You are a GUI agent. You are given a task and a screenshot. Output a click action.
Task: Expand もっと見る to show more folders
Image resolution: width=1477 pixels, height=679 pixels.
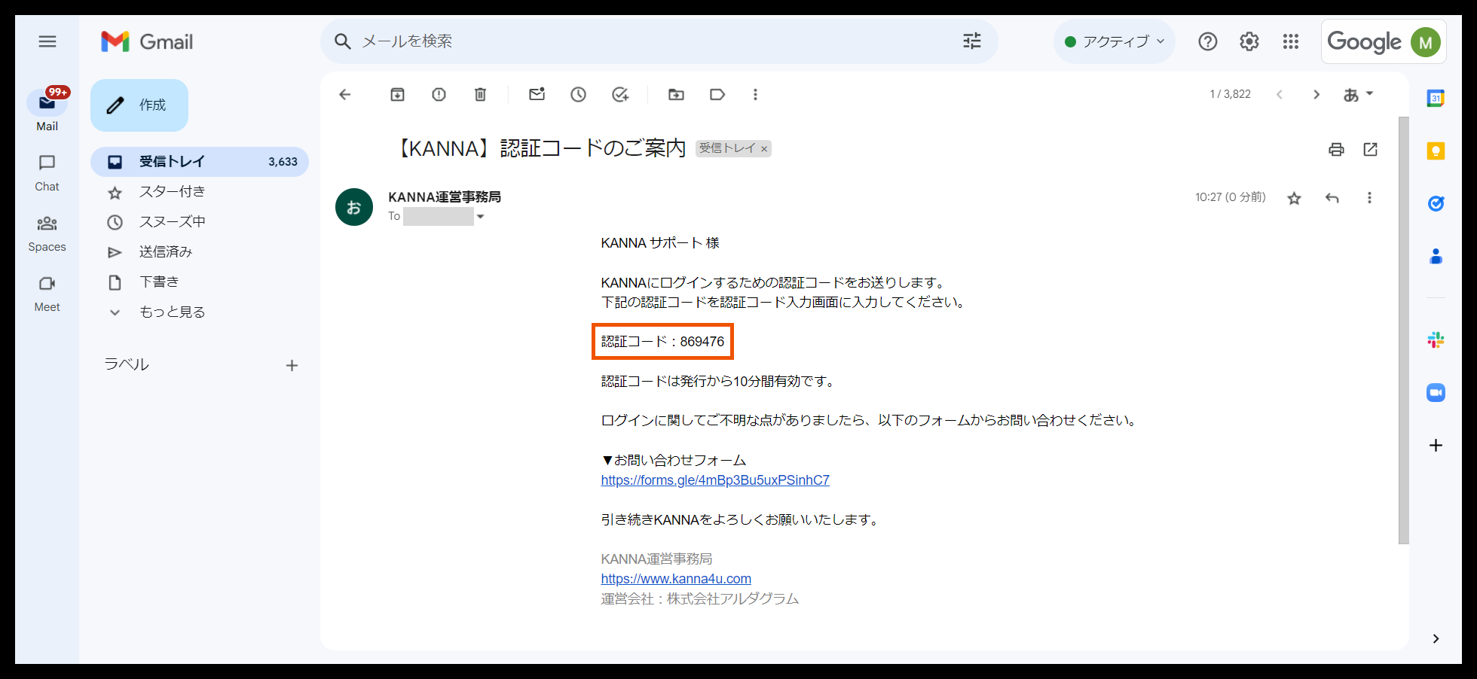(200, 312)
